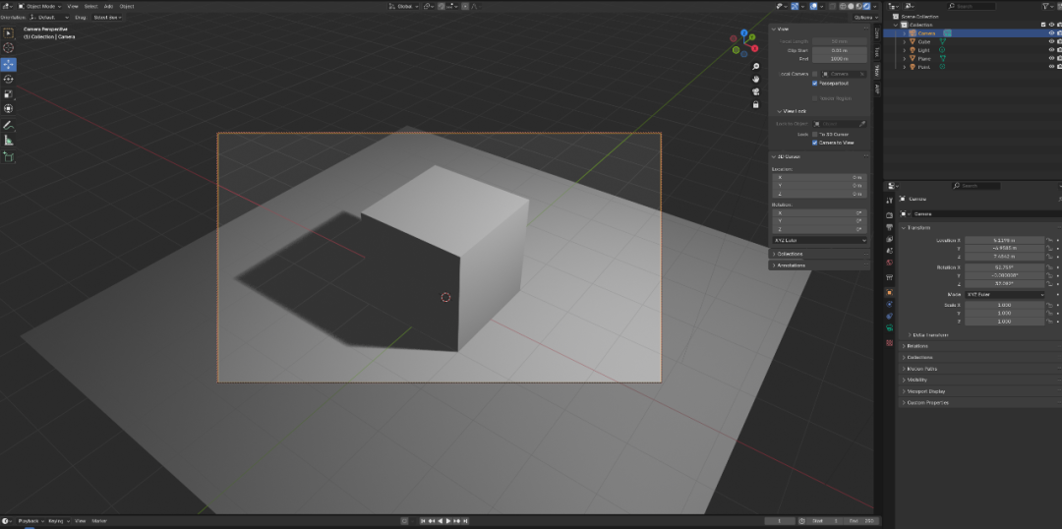Click the zoom magnifier in viewport
The width and height of the screenshot is (1062, 529).
pos(756,67)
